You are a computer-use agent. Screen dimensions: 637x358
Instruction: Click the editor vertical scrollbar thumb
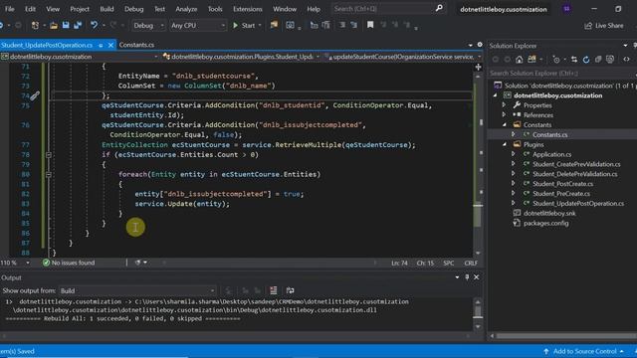pos(478,216)
